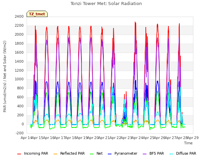The width and height of the screenshot is (213, 160).
Task: Click the x-axis date label Apr 26
Action: coord(160,138)
